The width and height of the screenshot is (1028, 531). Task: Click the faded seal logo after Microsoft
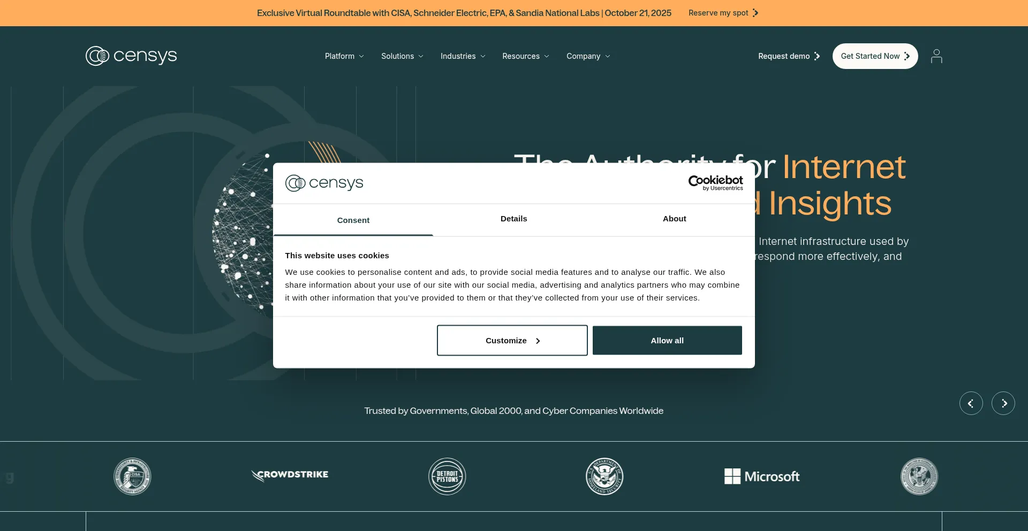pos(919,476)
